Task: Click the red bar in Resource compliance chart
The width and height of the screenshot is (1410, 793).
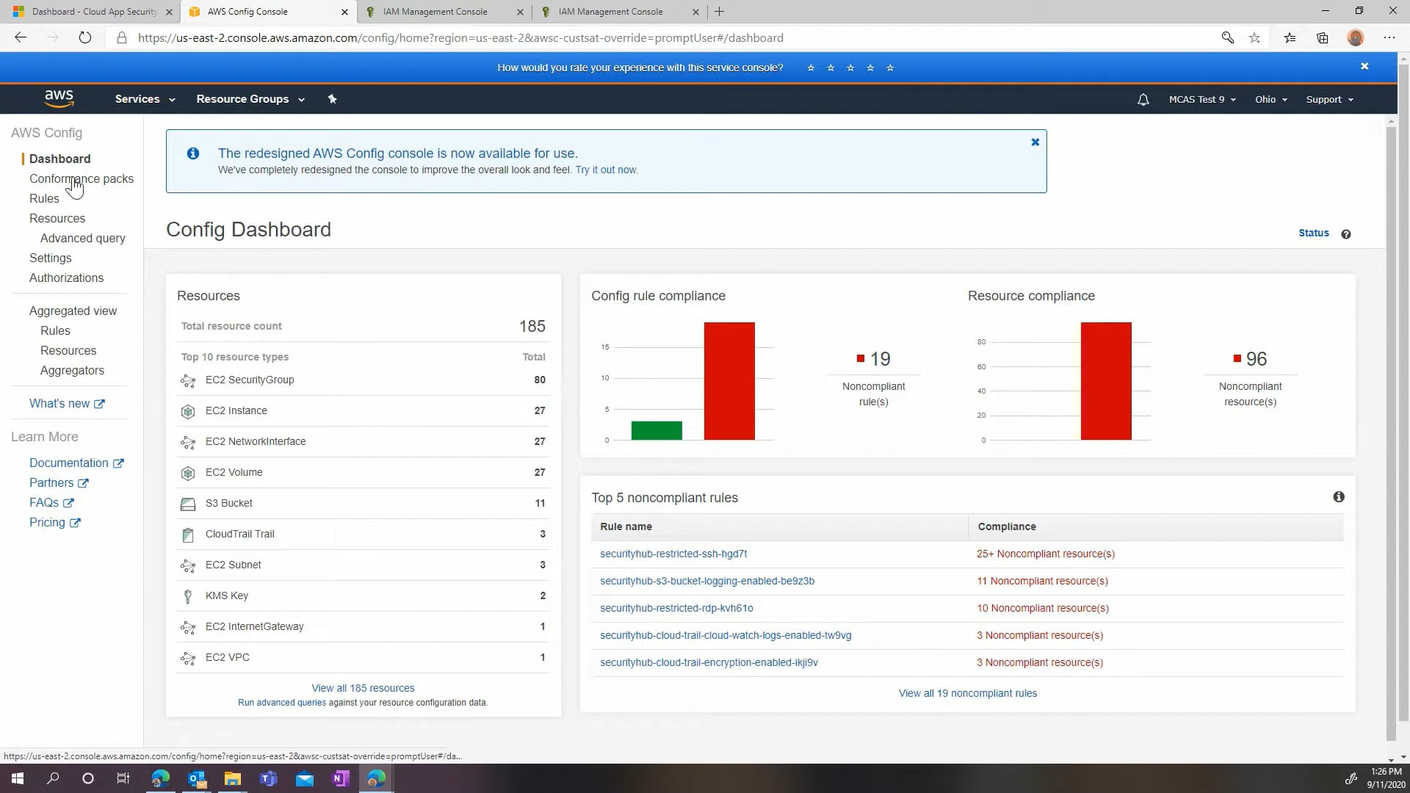Action: coord(1106,381)
